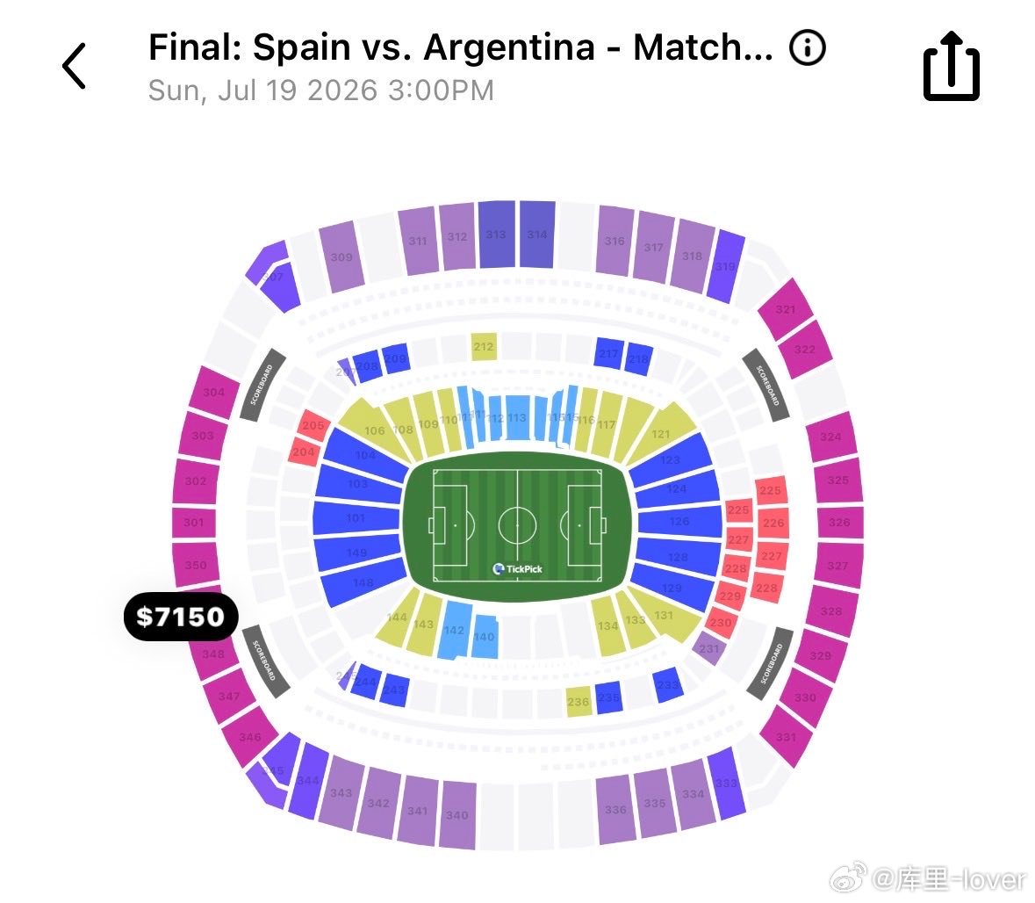Select yellow section 121
Image resolution: width=1035 pixels, height=903 pixels.
pyautogui.click(x=659, y=433)
